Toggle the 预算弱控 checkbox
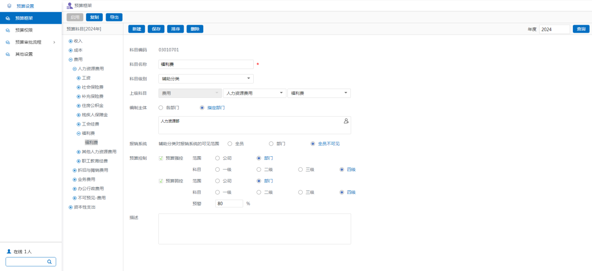Viewport: 592px width, 271px height. point(161,181)
